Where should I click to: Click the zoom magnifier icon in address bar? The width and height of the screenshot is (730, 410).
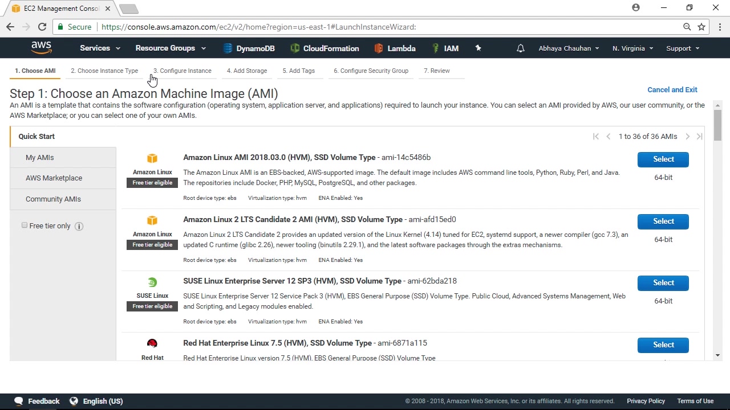tap(687, 27)
